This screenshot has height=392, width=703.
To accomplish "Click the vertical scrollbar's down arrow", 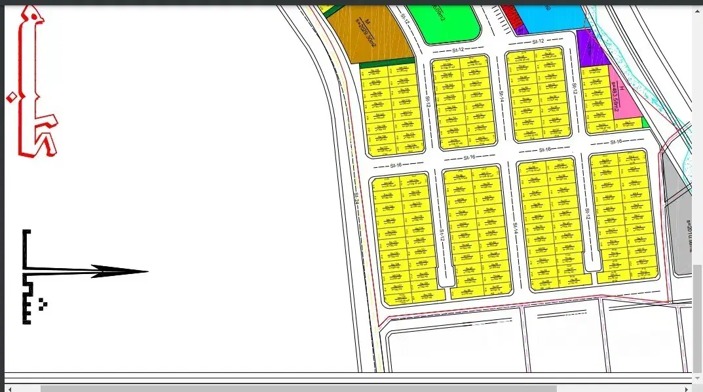I will [x=697, y=377].
